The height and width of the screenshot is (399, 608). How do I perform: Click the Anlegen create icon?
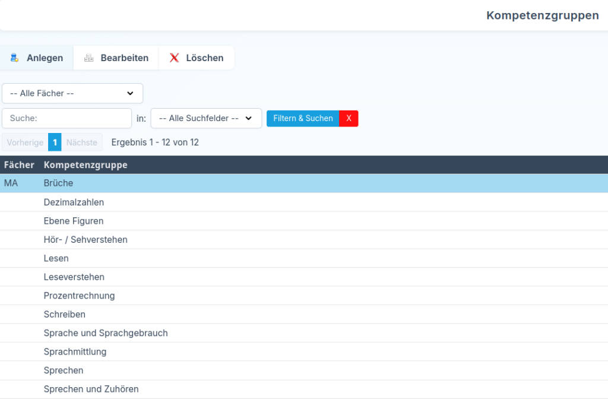[15, 58]
